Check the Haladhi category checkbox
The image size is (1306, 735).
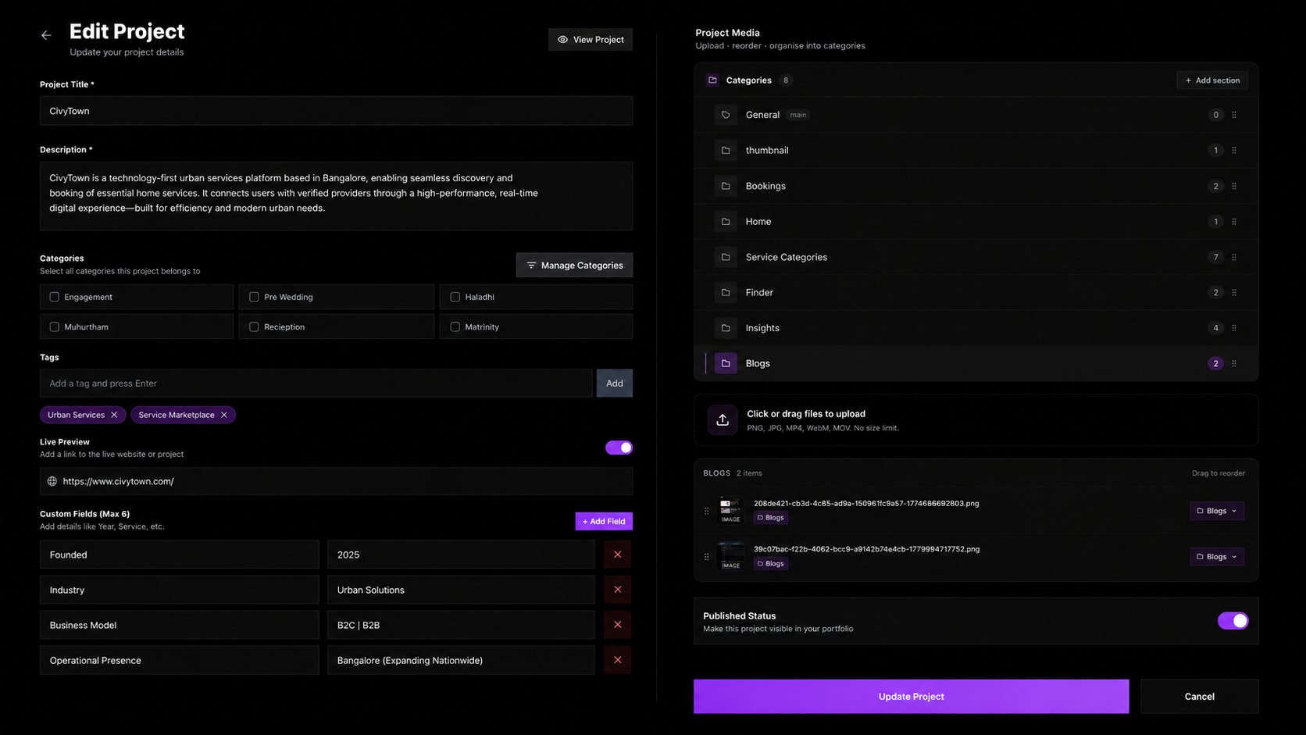pos(455,297)
